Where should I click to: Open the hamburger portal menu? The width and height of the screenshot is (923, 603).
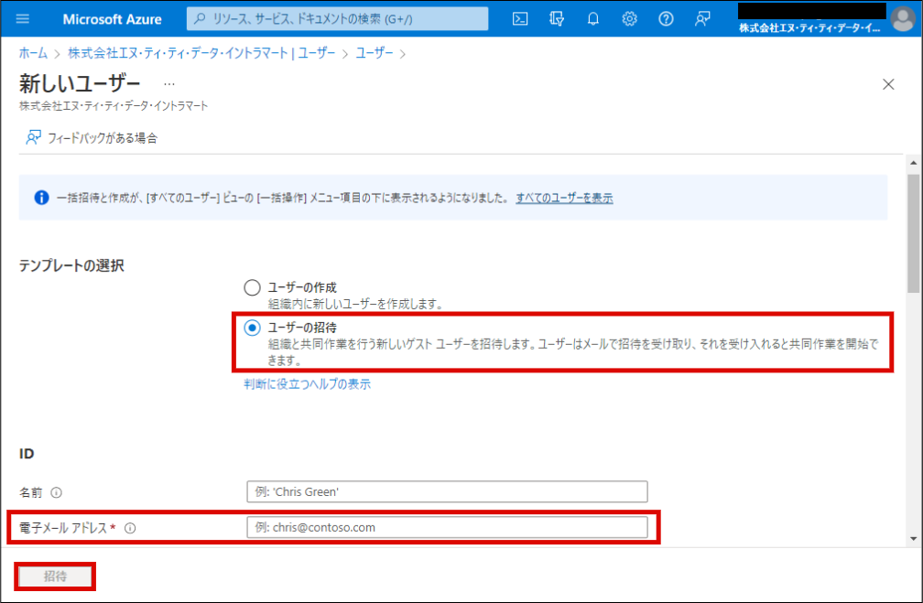22,19
